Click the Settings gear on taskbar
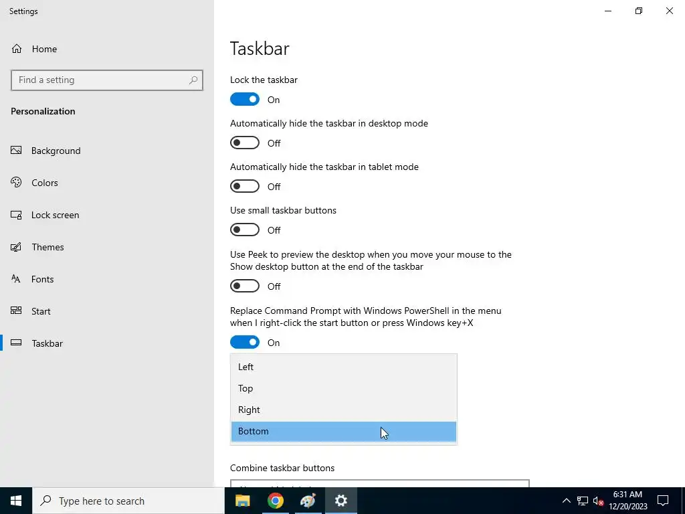This screenshot has width=685, height=514. tap(340, 501)
